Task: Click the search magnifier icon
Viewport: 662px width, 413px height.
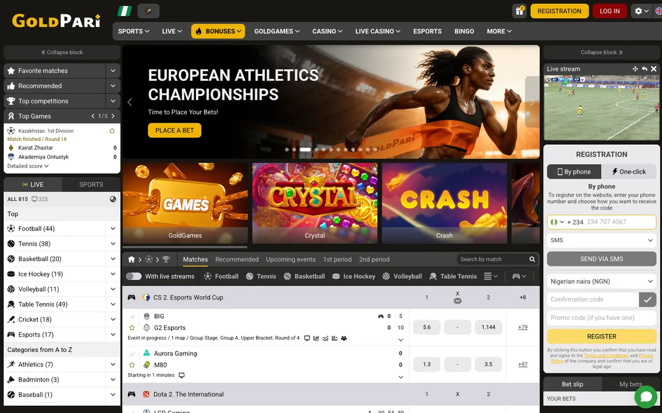Action: (x=532, y=259)
